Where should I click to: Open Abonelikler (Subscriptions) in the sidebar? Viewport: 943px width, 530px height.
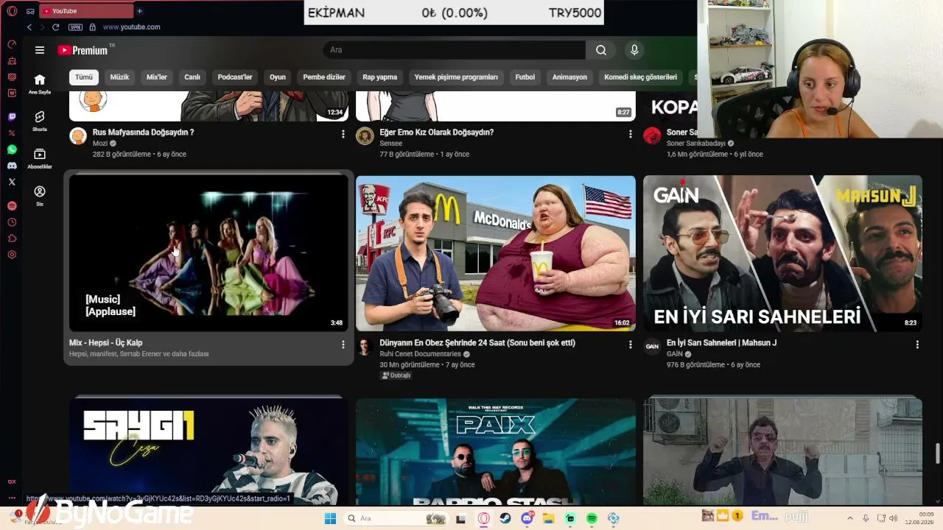(x=40, y=159)
